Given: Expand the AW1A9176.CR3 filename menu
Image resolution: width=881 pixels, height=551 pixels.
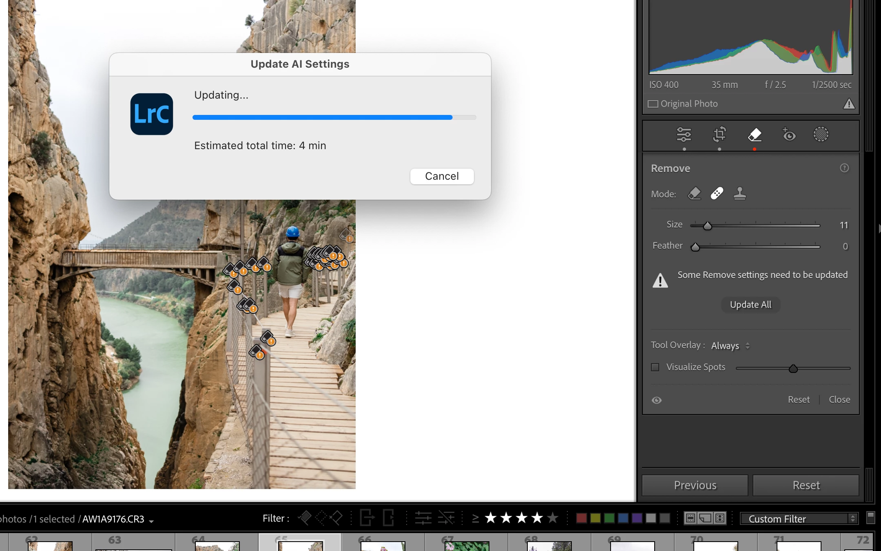Looking at the screenshot, I should pyautogui.click(x=151, y=521).
